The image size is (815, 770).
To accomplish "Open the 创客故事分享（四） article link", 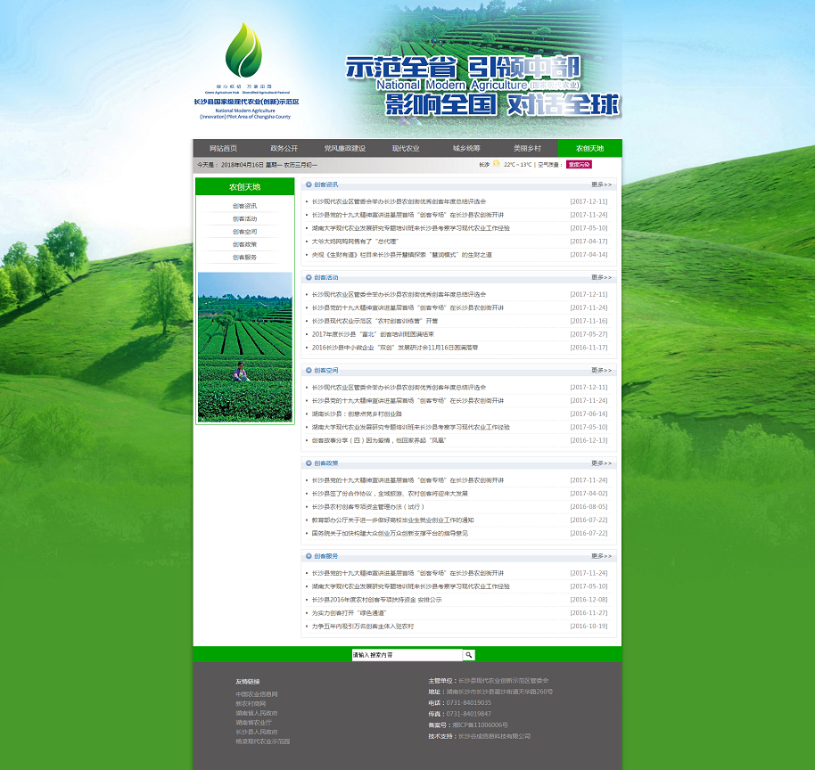I will [x=380, y=440].
